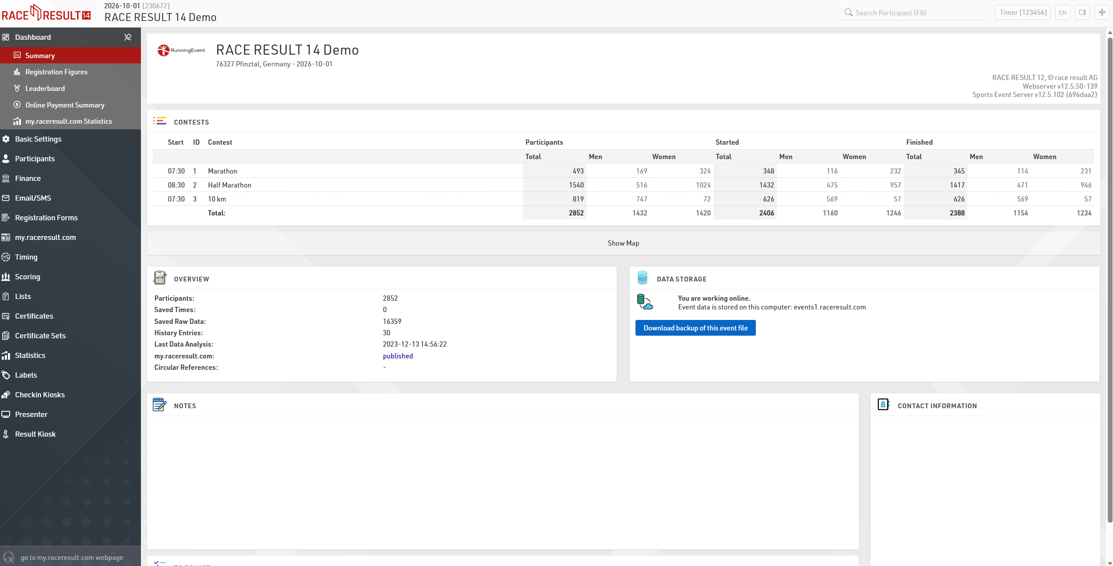This screenshot has width=1113, height=566.
Task: Open the EN language selector
Action: pyautogui.click(x=1062, y=12)
